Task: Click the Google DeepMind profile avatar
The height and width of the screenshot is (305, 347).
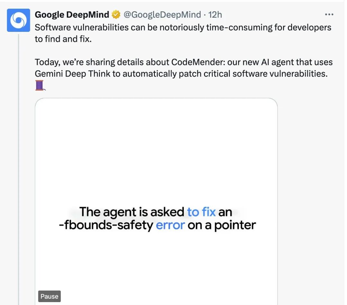Action: (18, 20)
